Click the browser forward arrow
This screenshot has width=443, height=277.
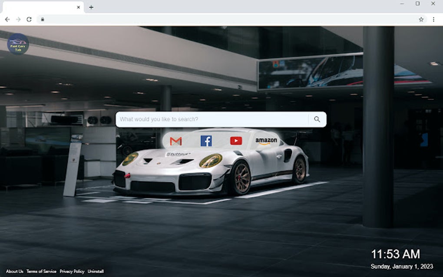[x=18, y=20]
